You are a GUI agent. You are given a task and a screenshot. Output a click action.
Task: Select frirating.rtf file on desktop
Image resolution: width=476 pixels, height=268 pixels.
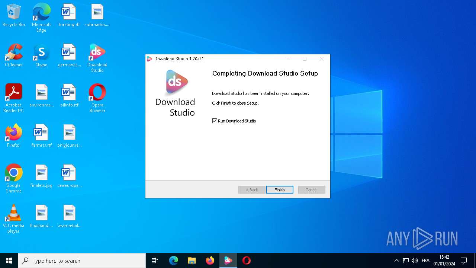[69, 16]
